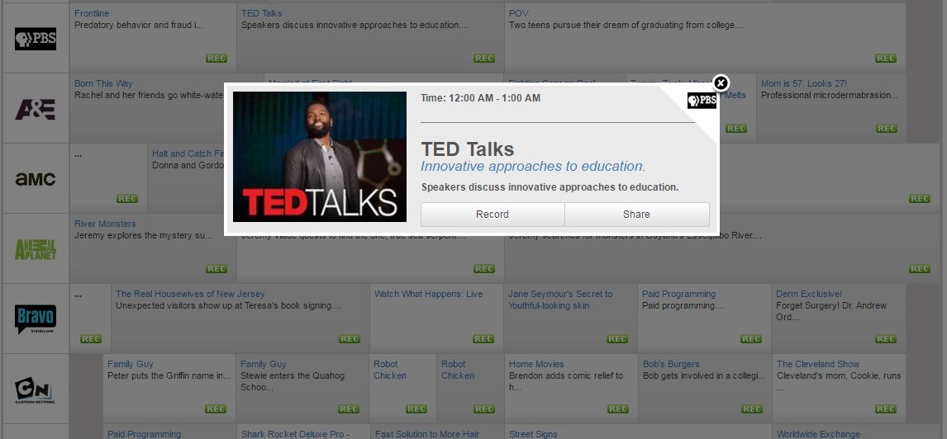Open the first River Monsters listing
947x439 pixels.
click(x=105, y=224)
